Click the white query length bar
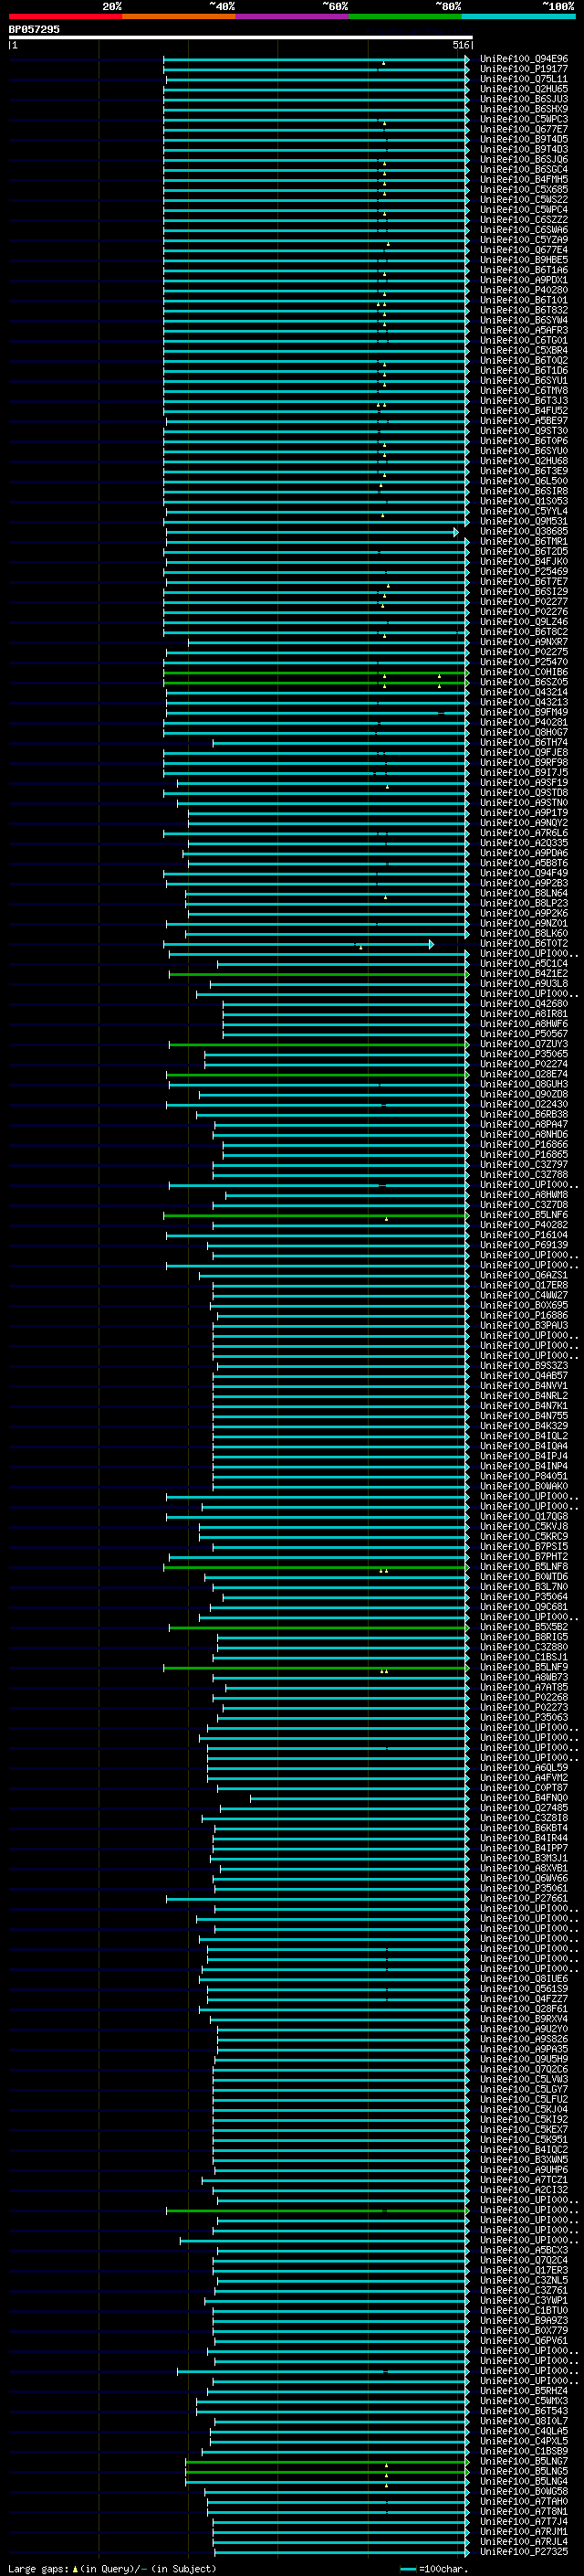The width and height of the screenshot is (584, 2576). pyautogui.click(x=241, y=37)
